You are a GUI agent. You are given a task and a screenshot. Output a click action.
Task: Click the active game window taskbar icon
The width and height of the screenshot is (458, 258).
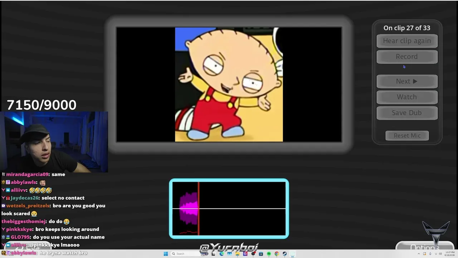point(292,254)
